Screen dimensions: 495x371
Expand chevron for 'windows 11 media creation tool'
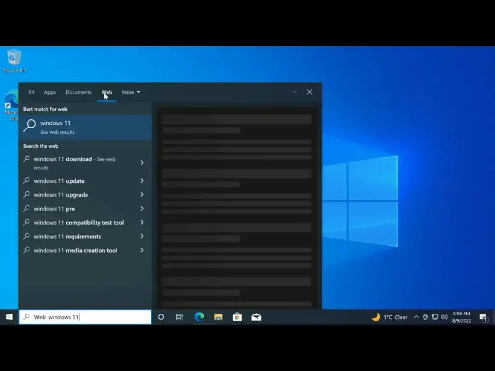142,250
